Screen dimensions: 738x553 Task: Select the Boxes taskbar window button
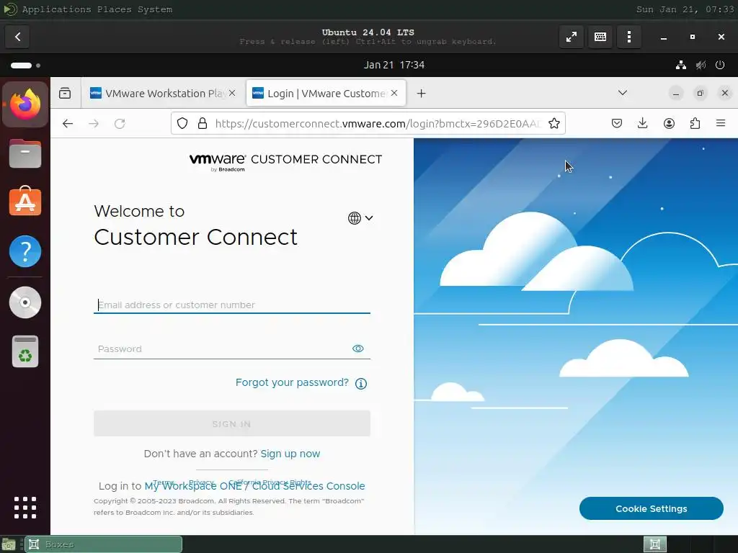(x=104, y=544)
